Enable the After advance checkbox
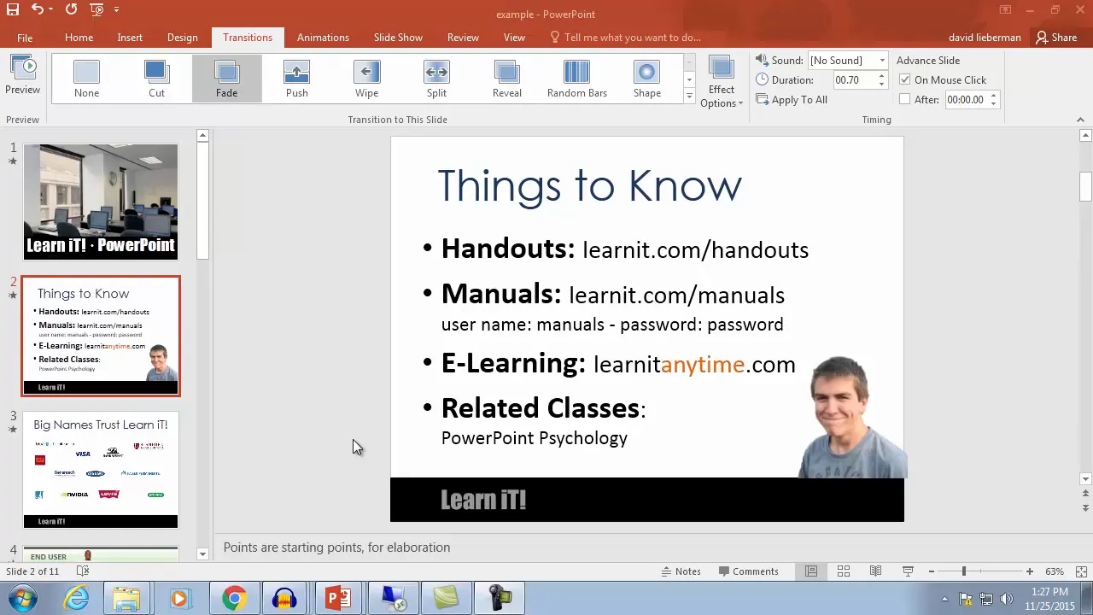This screenshot has width=1093, height=615. [x=905, y=99]
